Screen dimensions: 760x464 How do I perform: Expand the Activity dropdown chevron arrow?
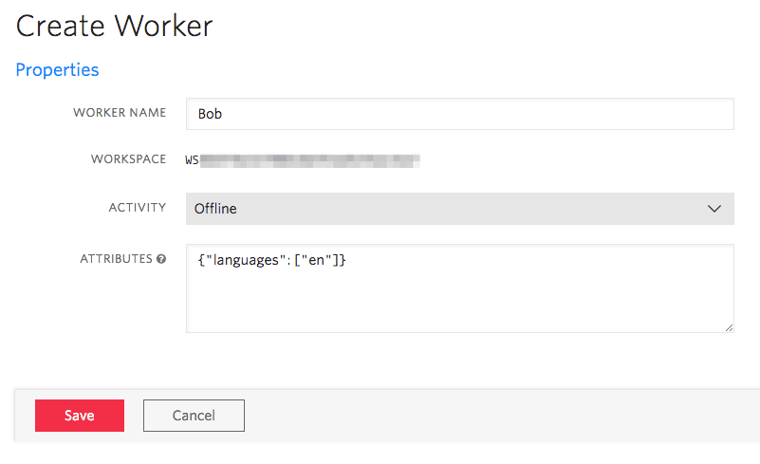pos(714,209)
